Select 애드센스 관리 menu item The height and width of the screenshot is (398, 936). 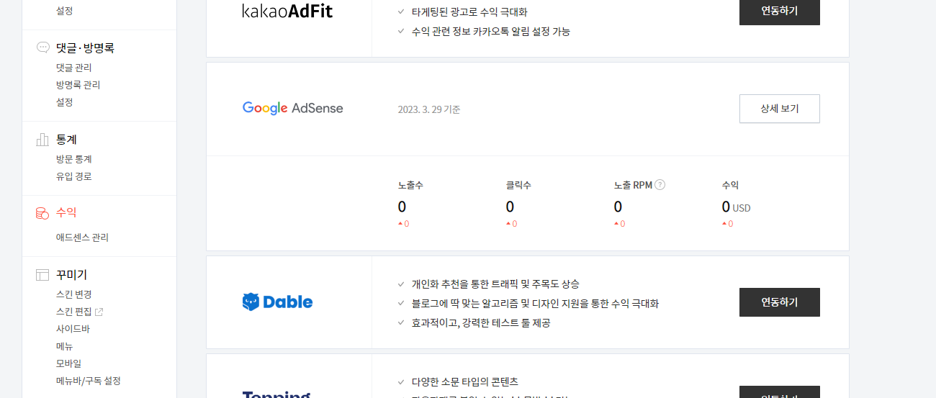click(x=82, y=238)
